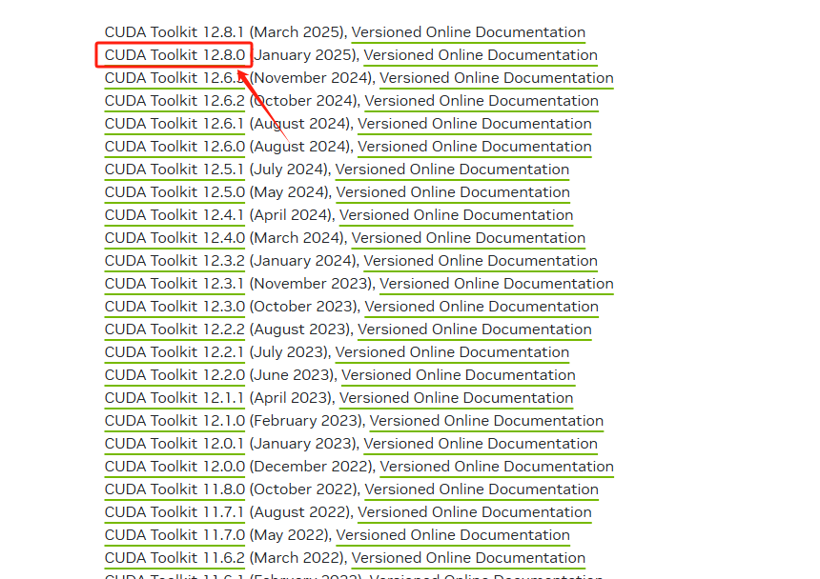Click the '(December 2022)' date text
The width and height of the screenshot is (820, 579).
coord(312,467)
